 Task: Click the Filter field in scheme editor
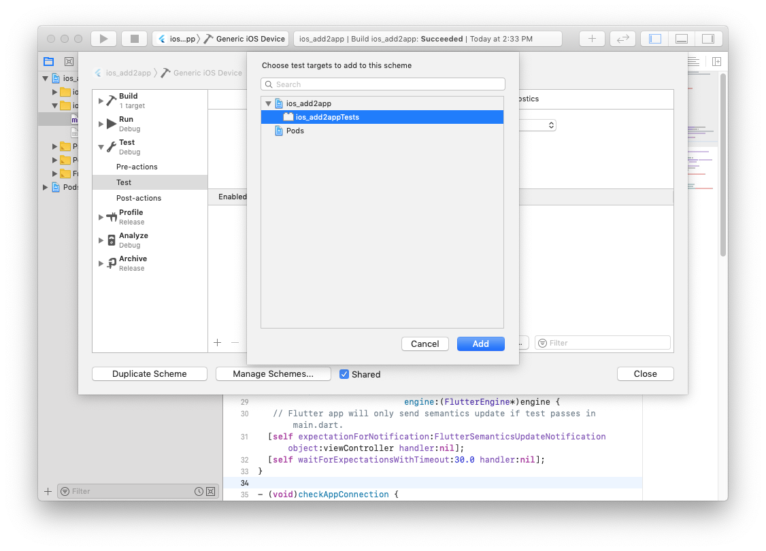coord(602,343)
